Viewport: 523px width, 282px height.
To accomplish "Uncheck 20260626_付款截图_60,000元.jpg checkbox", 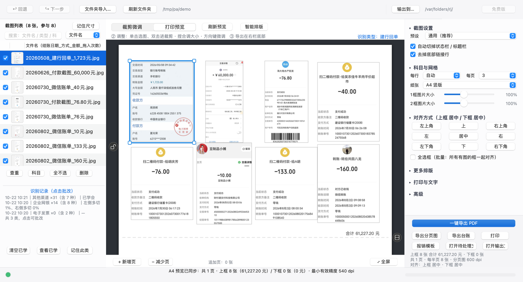I will click(6, 73).
